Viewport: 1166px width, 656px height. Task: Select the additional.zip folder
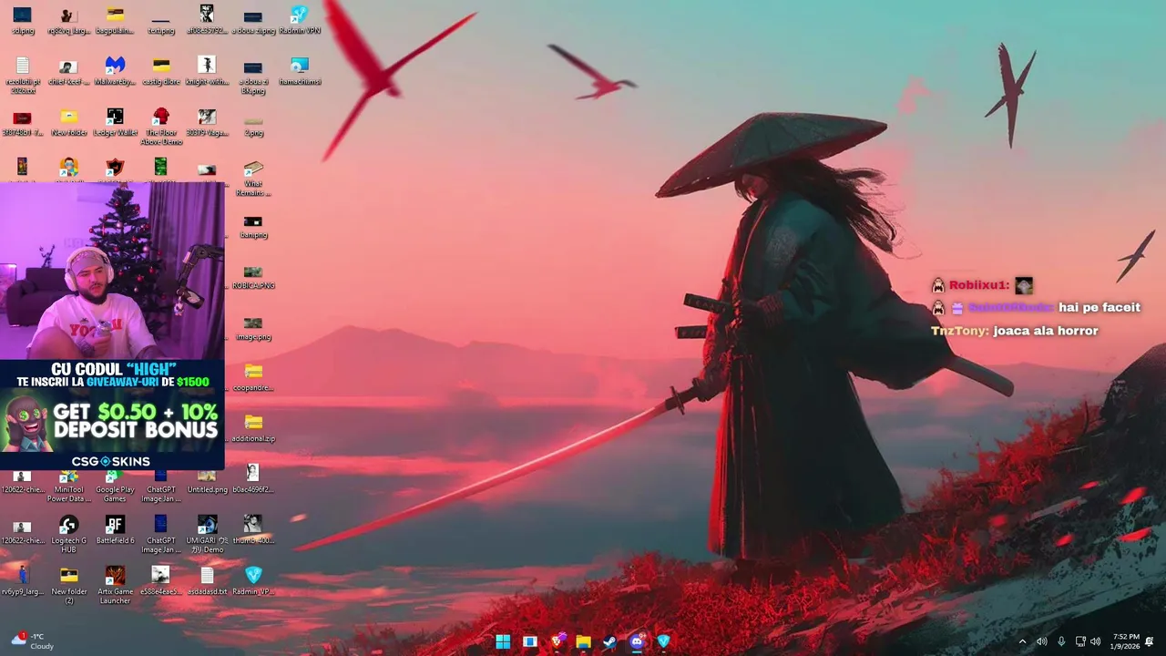[x=253, y=428]
